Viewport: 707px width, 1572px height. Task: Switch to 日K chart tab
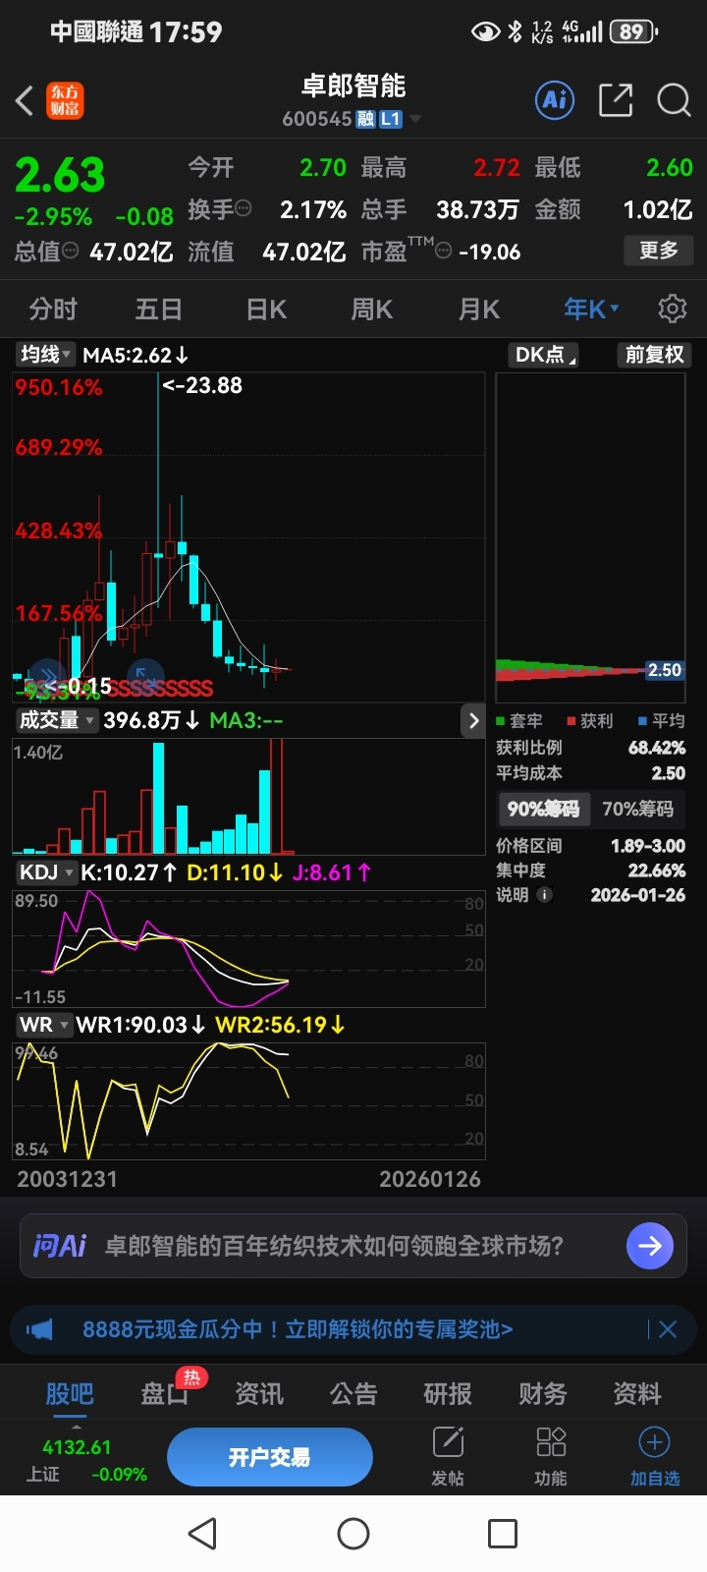266,309
